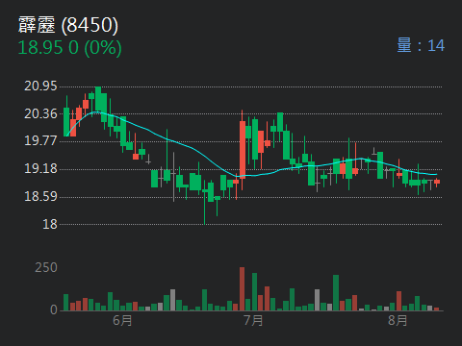462x346 pixels.
Task: Click the tallest red volume bar near 7月
Action: coord(242,289)
